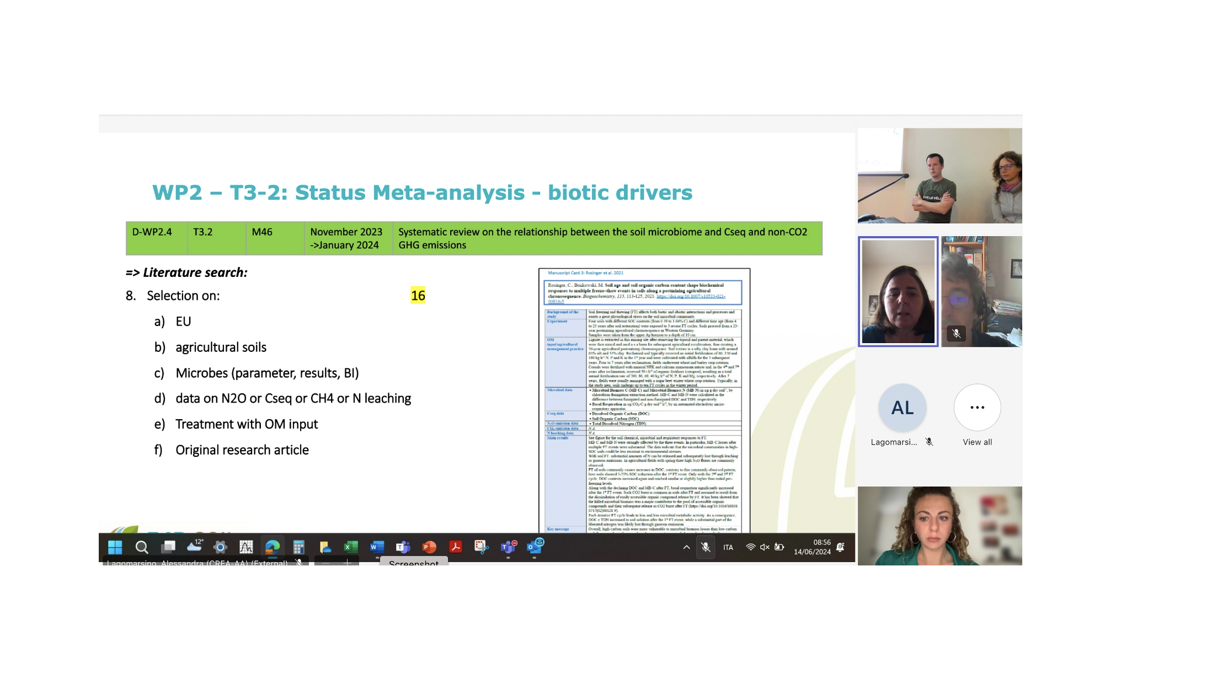The image size is (1228, 673).
Task: Open clock showing 08:56 14/06/2024
Action: 812,547
